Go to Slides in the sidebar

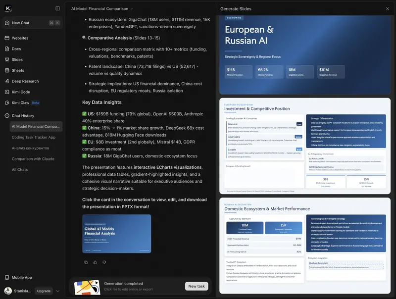[17, 60]
